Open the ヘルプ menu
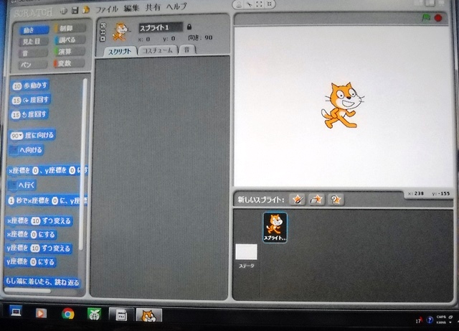Image resolution: width=459 pixels, height=331 pixels. click(176, 6)
